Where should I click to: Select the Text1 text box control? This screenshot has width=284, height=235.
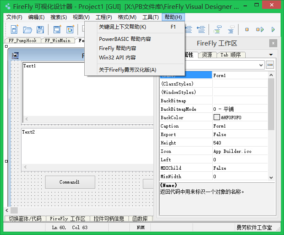88,92
